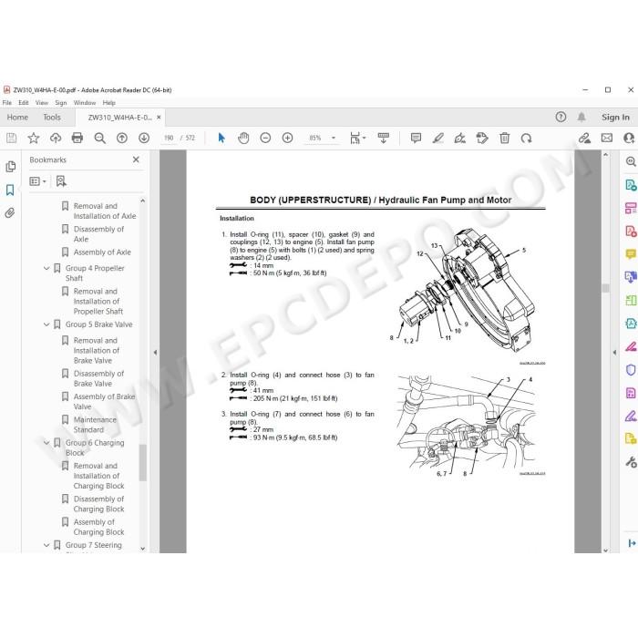Open the Help menu
This screenshot has height=638, width=638.
(x=109, y=103)
